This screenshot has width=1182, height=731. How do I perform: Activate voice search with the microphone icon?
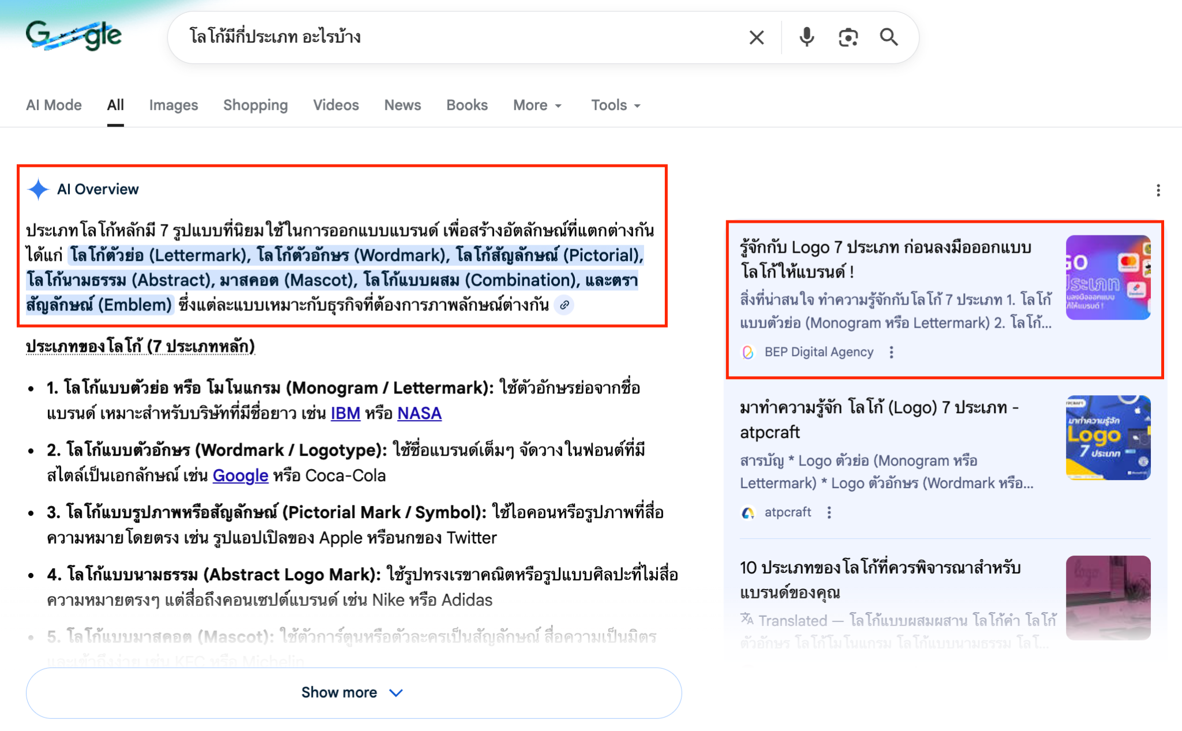coord(807,36)
